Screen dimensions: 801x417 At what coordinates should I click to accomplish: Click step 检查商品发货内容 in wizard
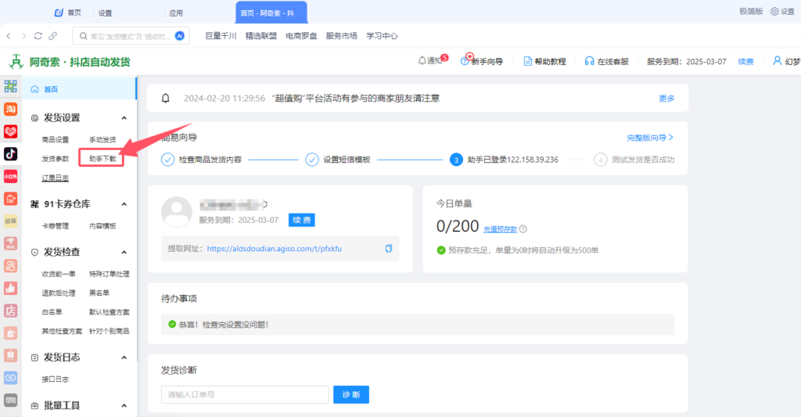(x=201, y=160)
